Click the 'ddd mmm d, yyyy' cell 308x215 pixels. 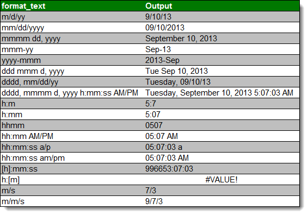coord(72,71)
